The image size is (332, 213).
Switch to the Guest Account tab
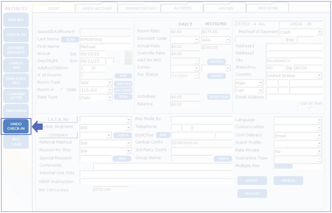tap(97, 8)
